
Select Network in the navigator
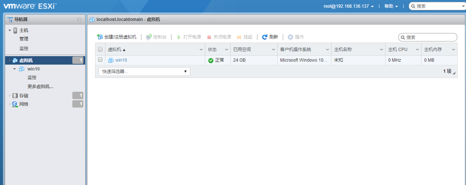pyautogui.click(x=24, y=104)
